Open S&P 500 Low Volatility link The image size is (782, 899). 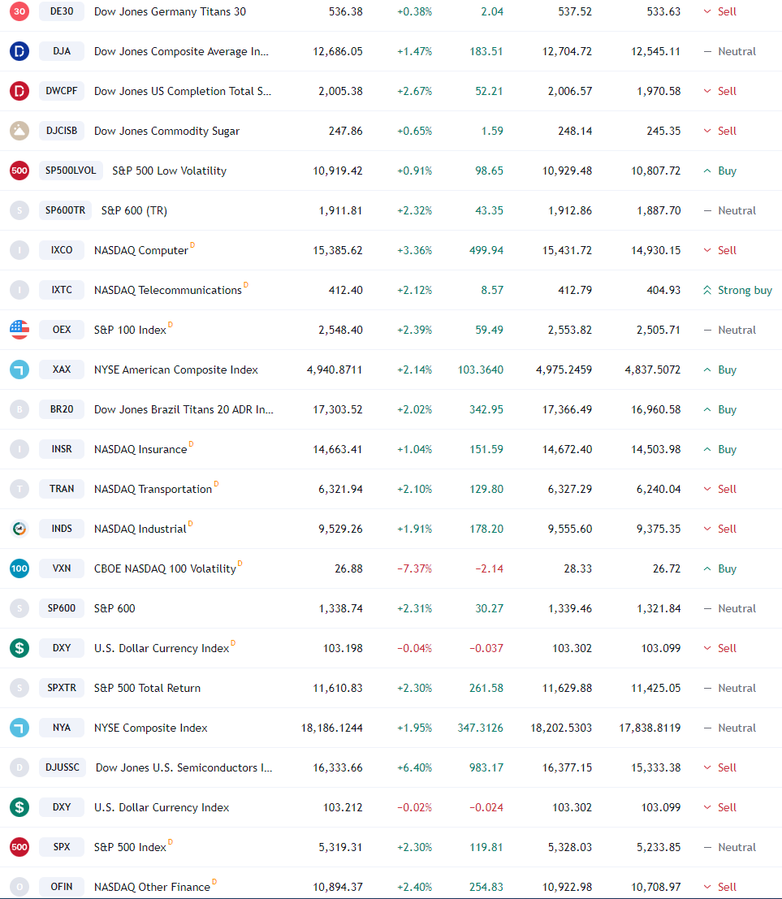click(169, 171)
